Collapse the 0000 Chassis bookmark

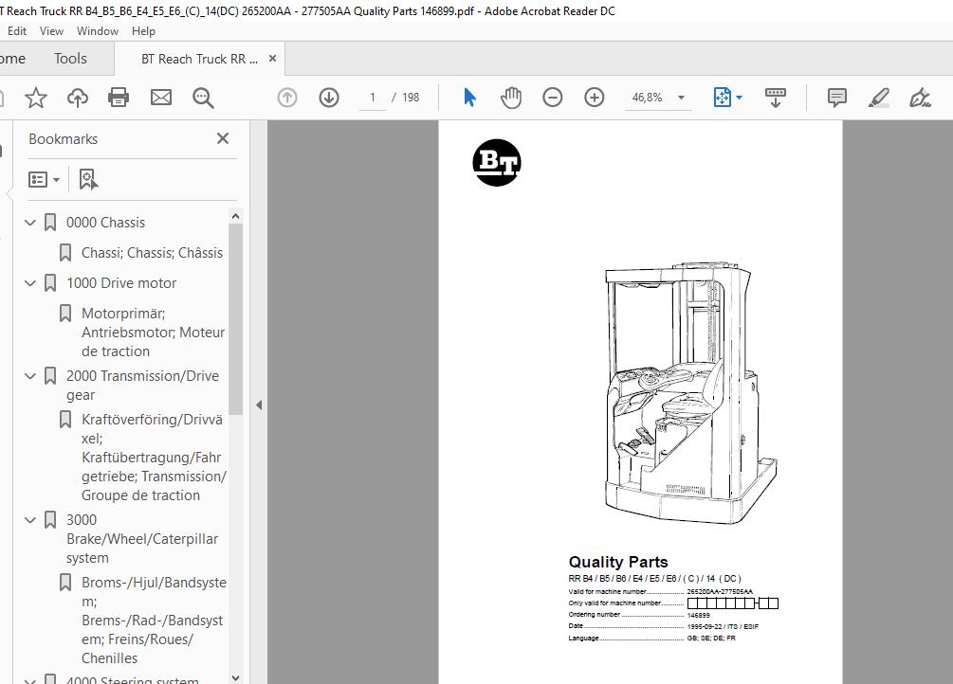tap(30, 223)
